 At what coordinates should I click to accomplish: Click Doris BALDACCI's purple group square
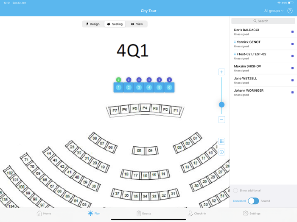click(292, 32)
